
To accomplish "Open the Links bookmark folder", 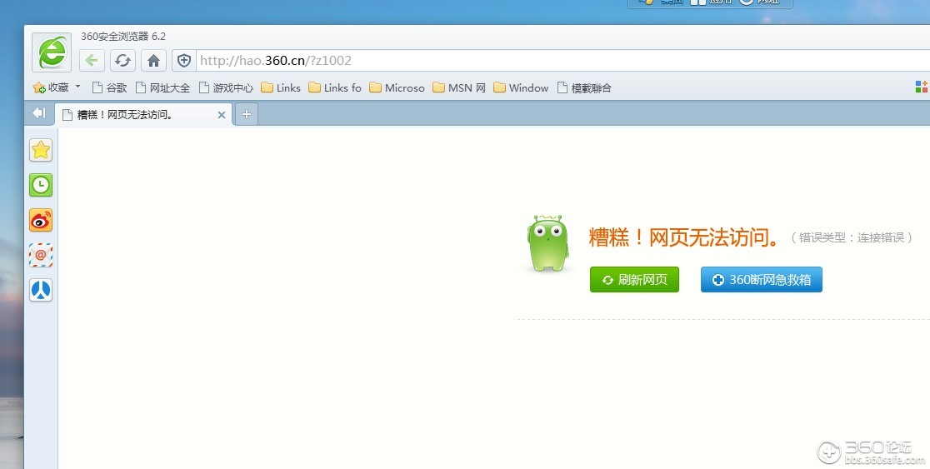I will (281, 87).
